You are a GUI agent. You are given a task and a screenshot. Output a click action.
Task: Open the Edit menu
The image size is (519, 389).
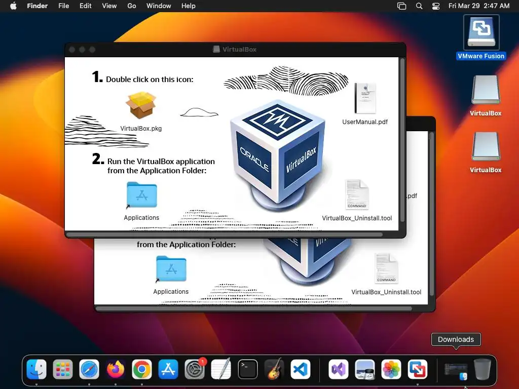coord(85,6)
